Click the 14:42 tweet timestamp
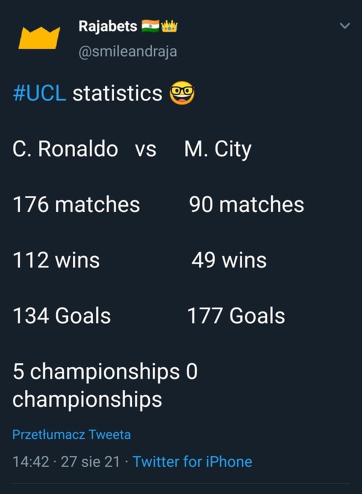 (x=31, y=461)
